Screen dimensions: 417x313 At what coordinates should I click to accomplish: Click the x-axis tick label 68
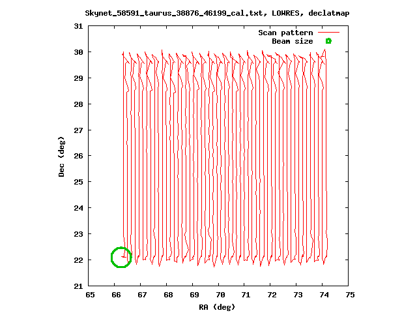pyautogui.click(x=168, y=295)
